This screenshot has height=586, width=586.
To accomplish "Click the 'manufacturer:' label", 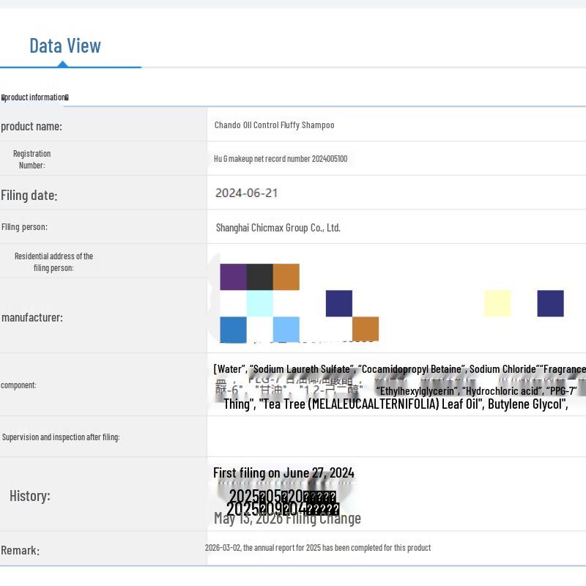I will point(32,318).
